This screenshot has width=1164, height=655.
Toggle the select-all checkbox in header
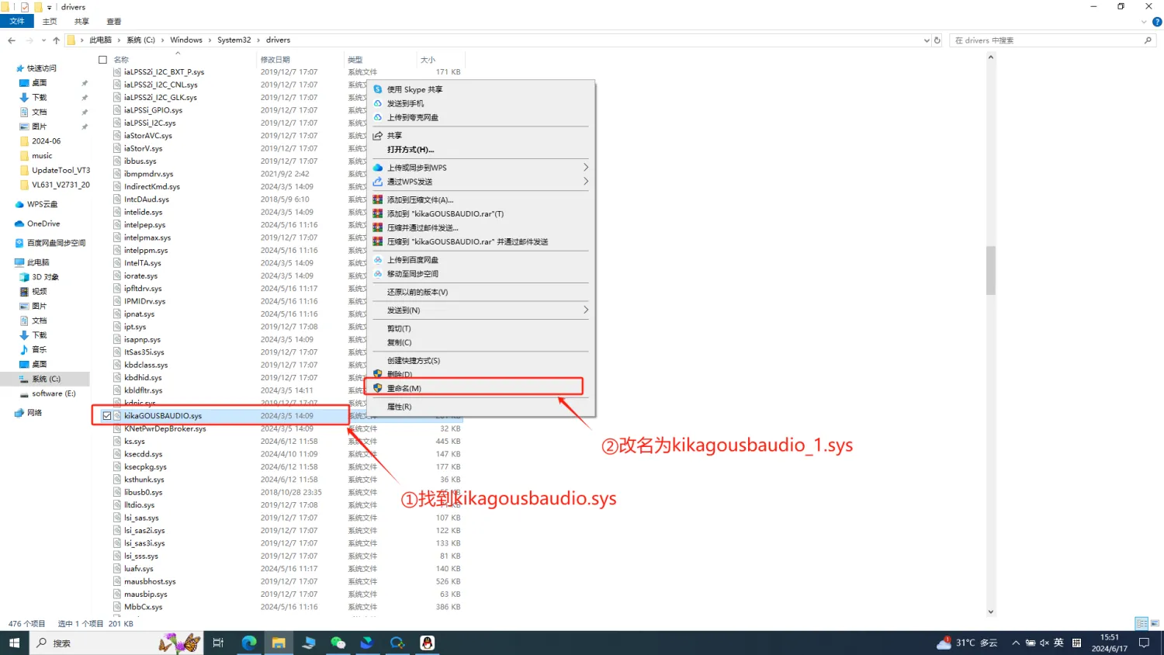tap(102, 60)
